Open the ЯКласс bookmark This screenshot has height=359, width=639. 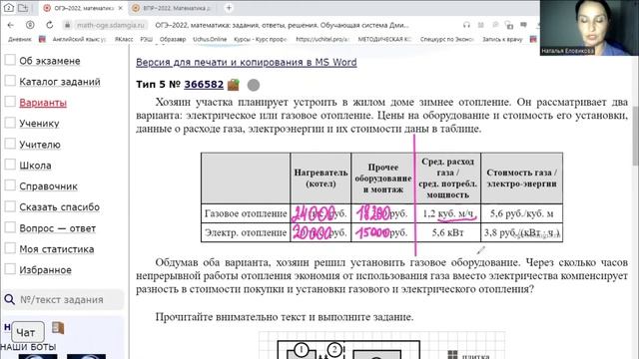click(x=124, y=40)
